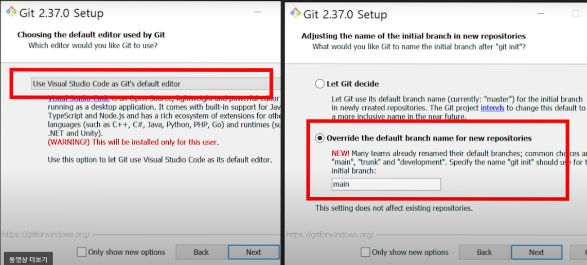The image size is (587, 265).
Task: Click text 'Use this option to let Git use Visual Studio Code'
Action: (x=160, y=160)
